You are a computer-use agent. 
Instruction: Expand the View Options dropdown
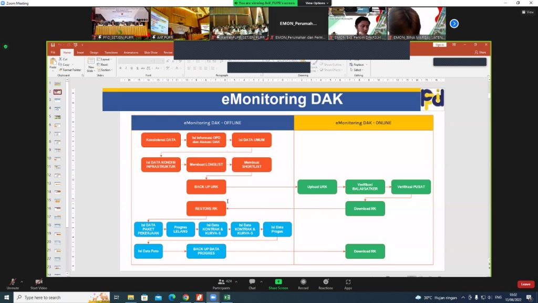pos(316,3)
